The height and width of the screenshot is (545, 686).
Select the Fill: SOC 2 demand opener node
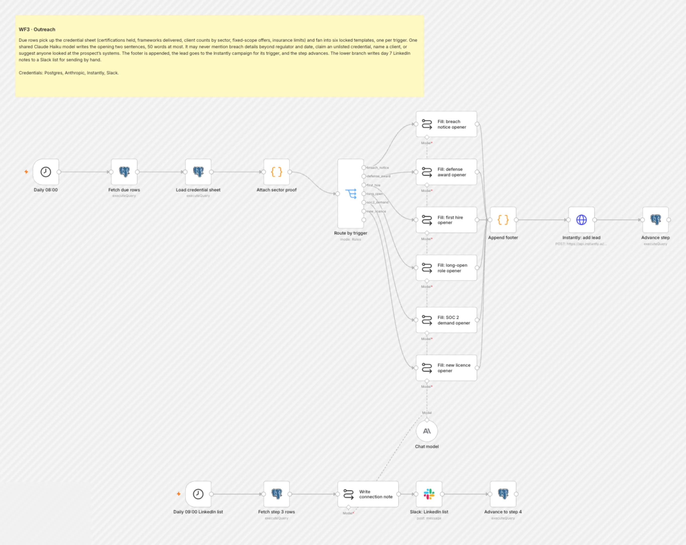[x=447, y=320]
